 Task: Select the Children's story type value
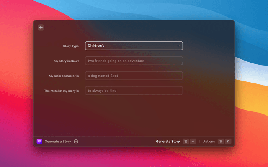pyautogui.click(x=96, y=46)
